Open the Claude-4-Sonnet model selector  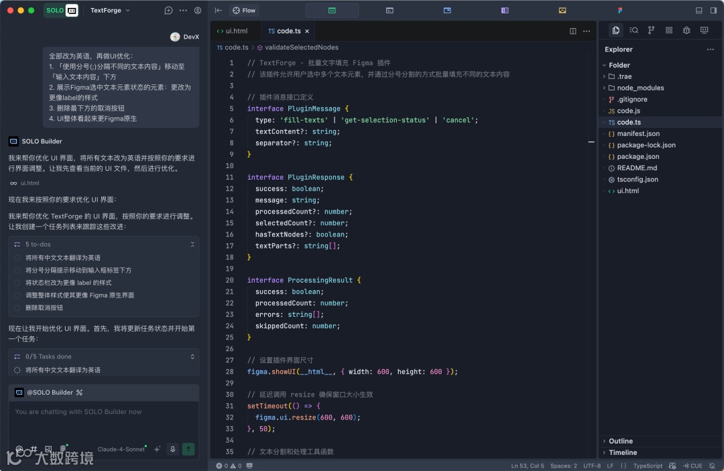[122, 450]
